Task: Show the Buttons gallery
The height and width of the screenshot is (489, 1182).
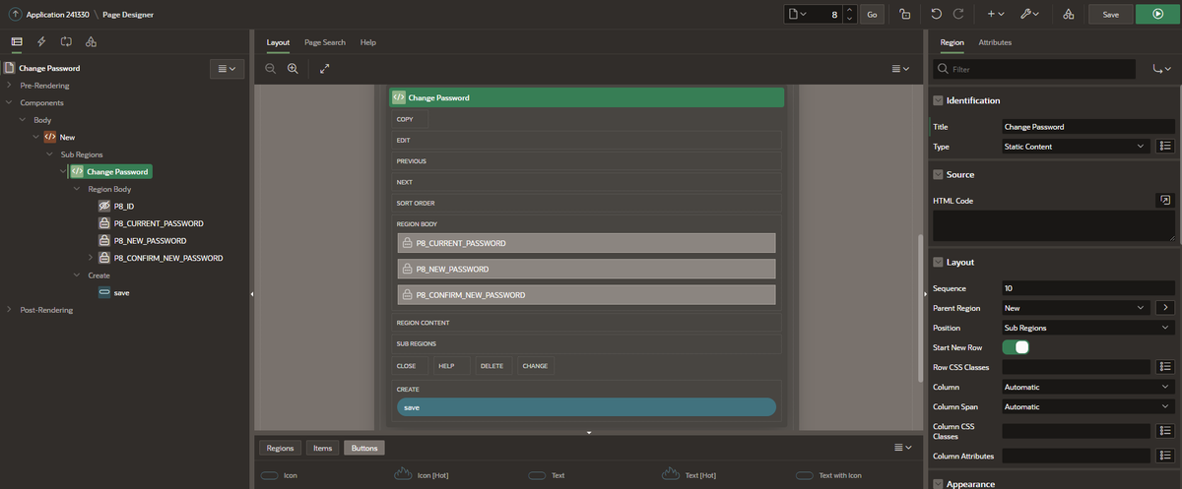Action: pos(364,448)
